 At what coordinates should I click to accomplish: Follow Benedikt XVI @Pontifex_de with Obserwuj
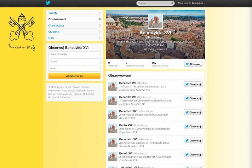tap(193, 98)
